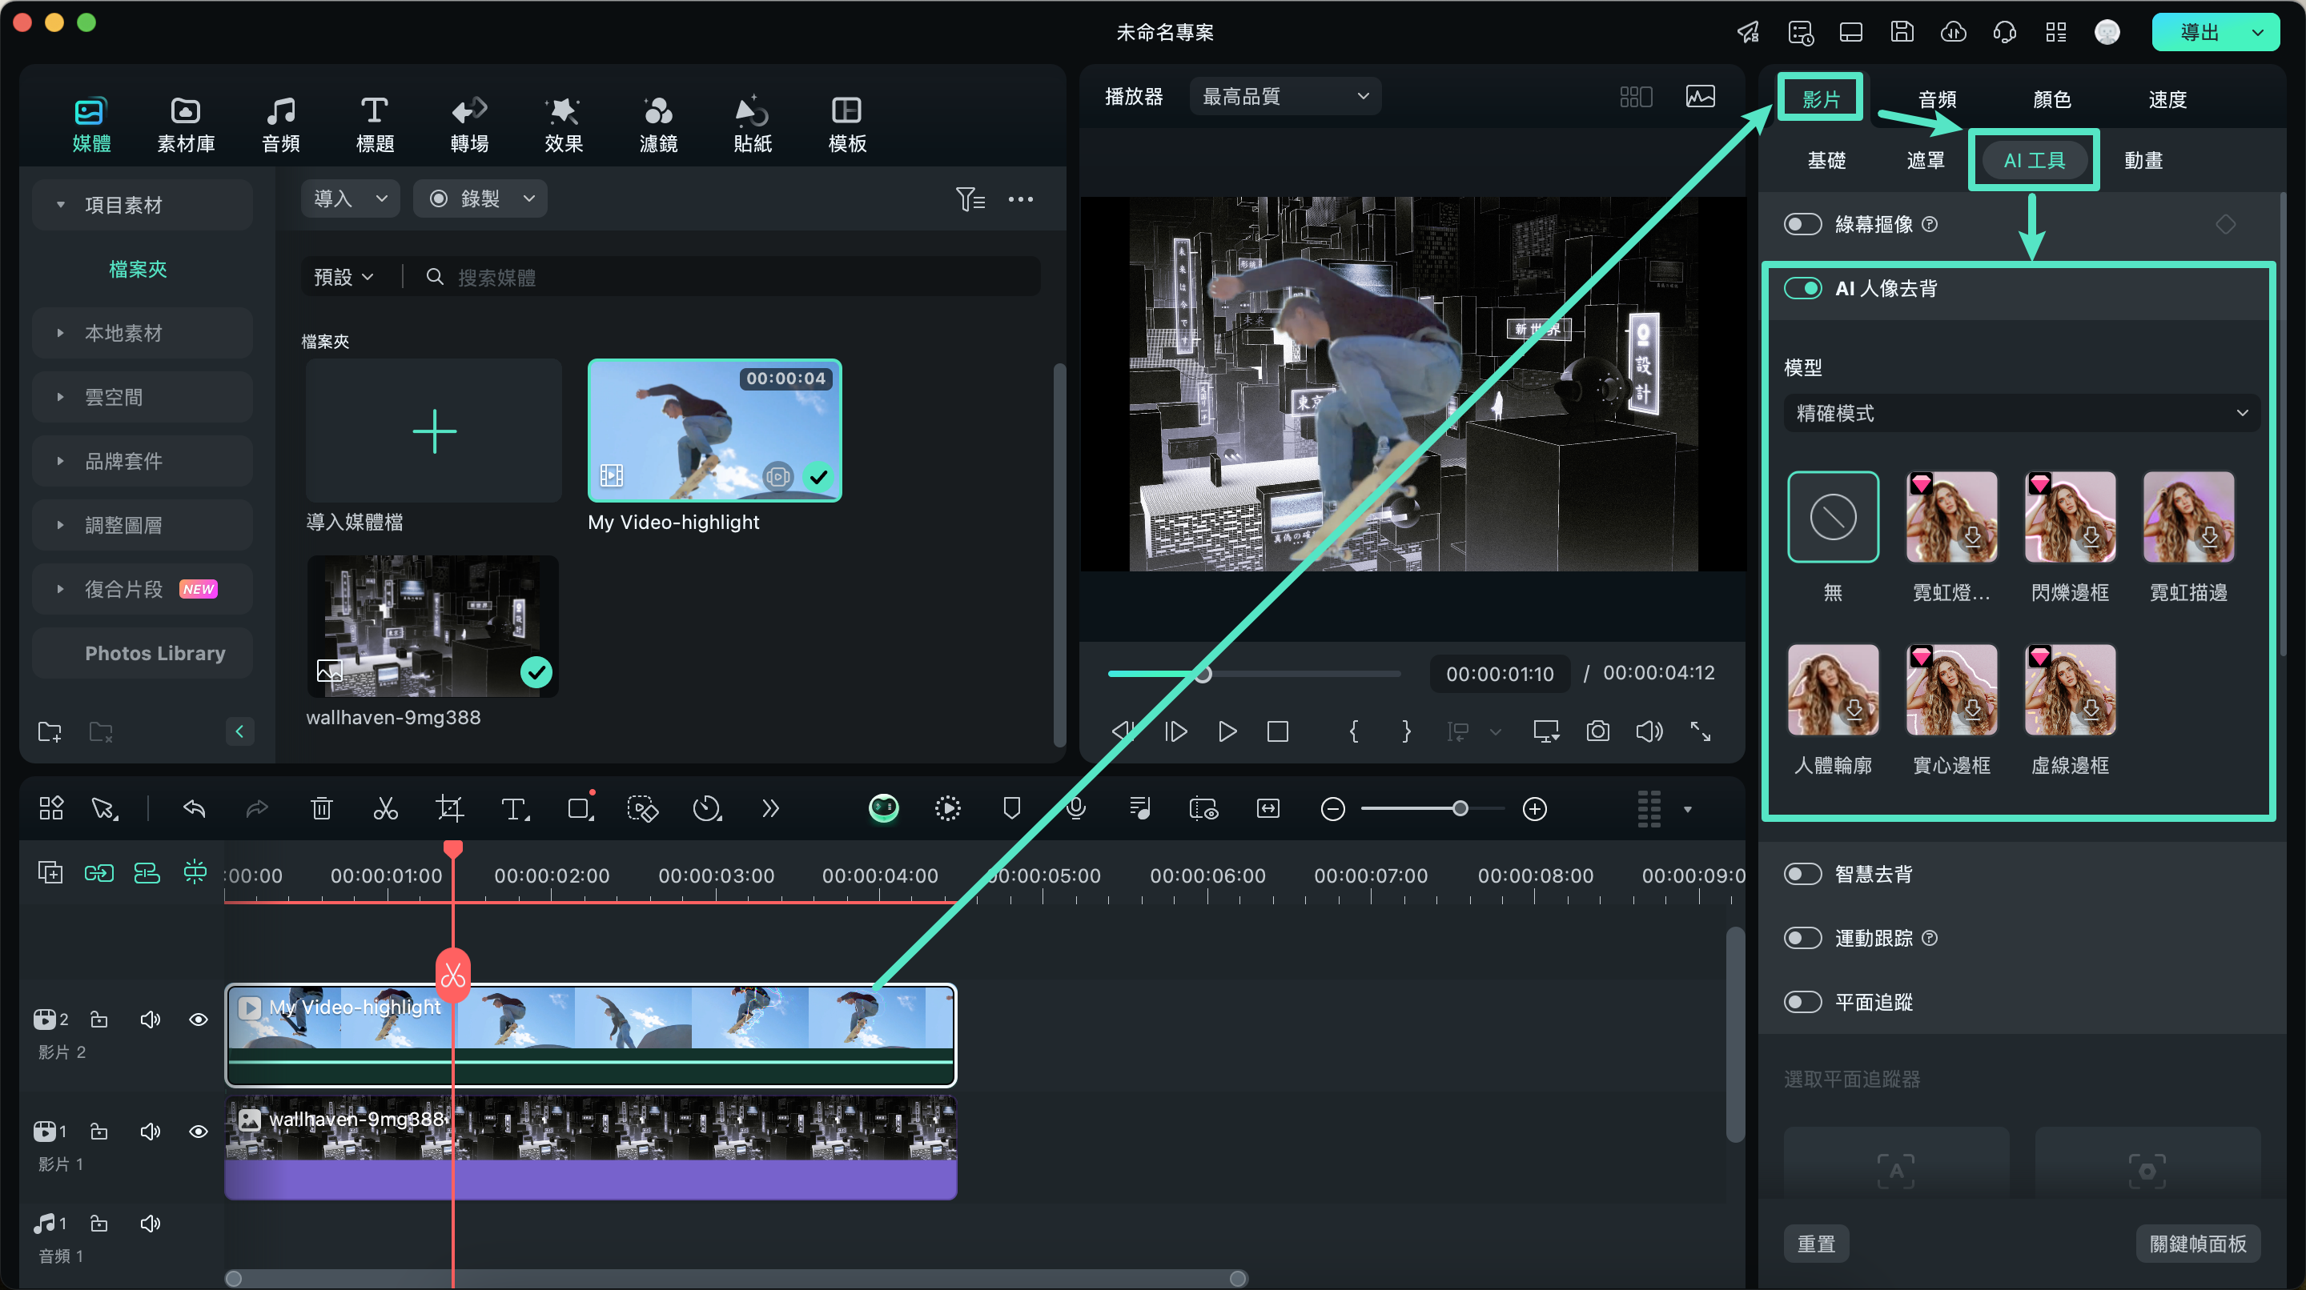Click the player progress bar handle
Image resolution: width=2306 pixels, height=1290 pixels.
[1203, 674]
